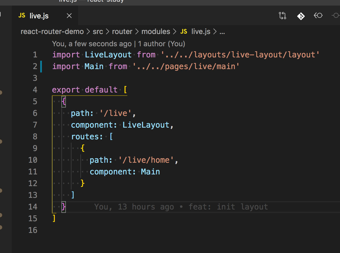Click line number 16 in the gutter
The height and width of the screenshot is (253, 340).
tap(33, 230)
